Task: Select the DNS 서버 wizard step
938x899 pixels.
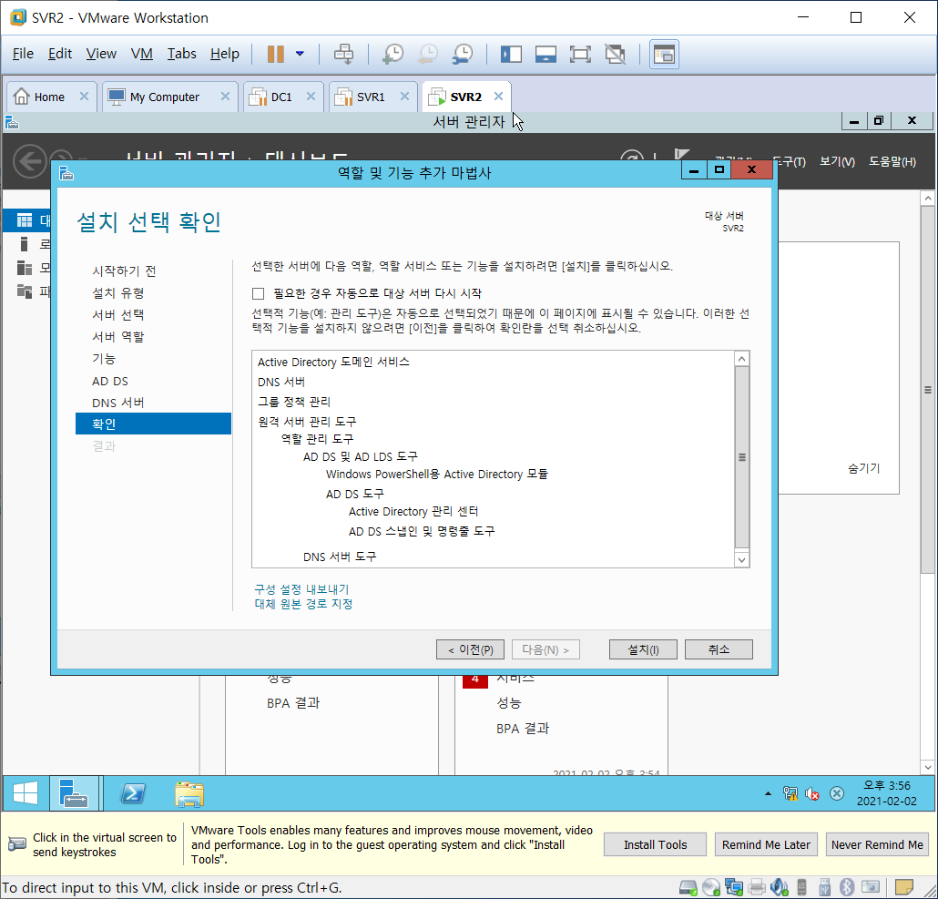Action: pyautogui.click(x=117, y=403)
